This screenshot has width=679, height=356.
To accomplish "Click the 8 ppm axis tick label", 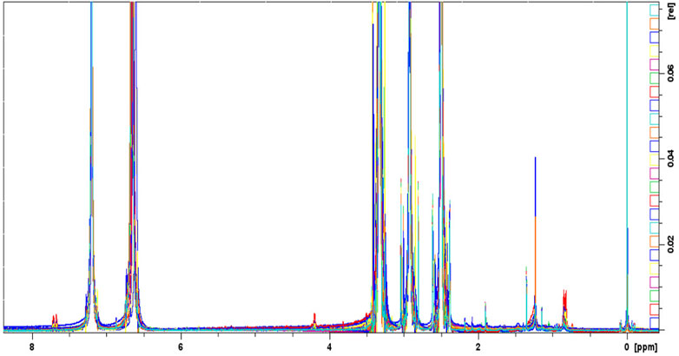I will coord(31,347).
